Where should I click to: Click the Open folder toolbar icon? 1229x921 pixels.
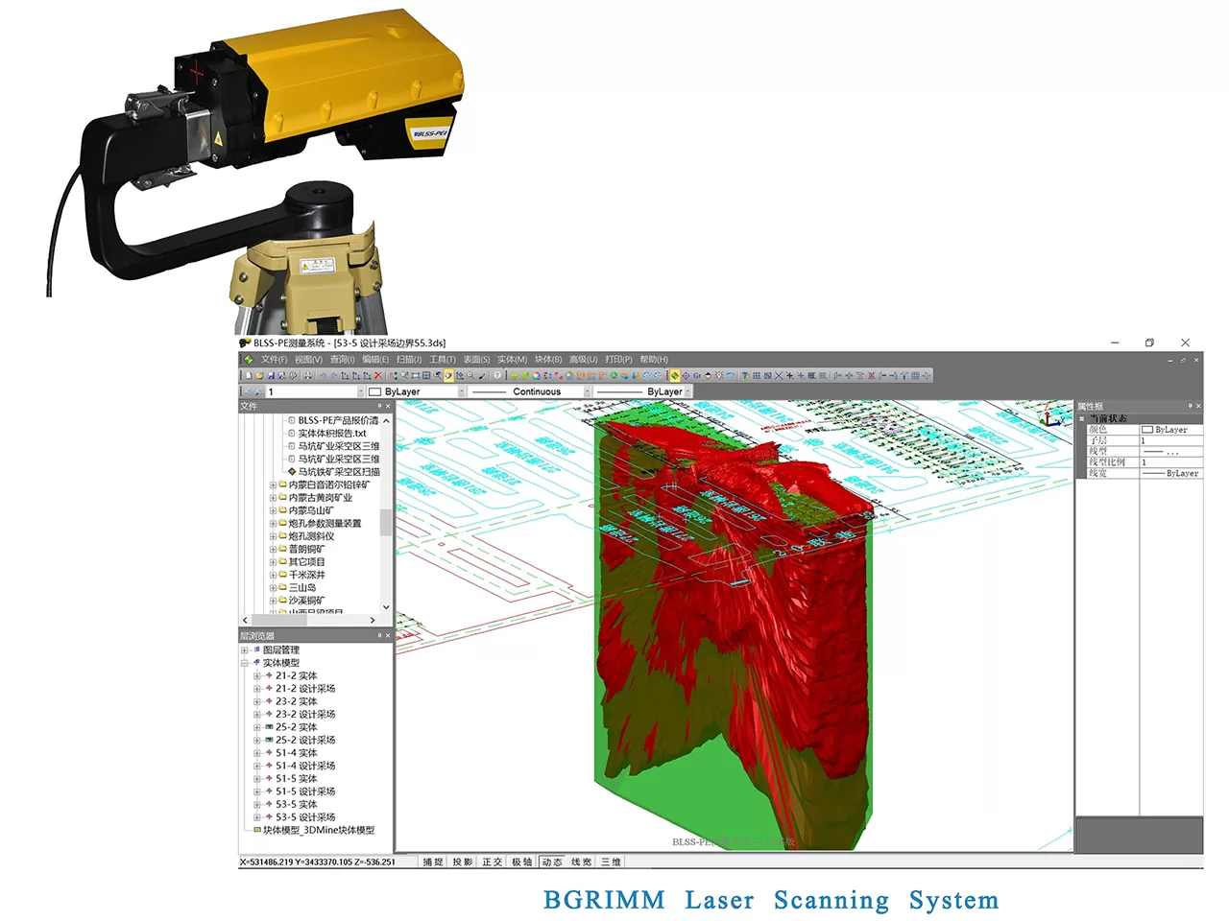coord(260,376)
